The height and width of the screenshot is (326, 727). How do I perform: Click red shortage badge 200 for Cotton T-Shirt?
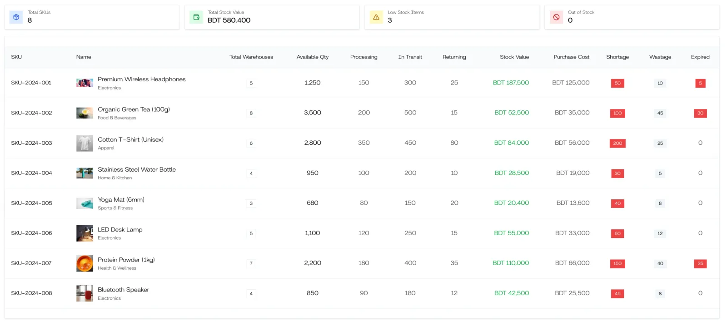tap(617, 143)
